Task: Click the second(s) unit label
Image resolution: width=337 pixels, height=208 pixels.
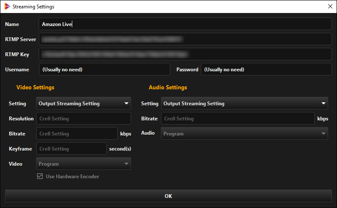Action: pos(120,149)
